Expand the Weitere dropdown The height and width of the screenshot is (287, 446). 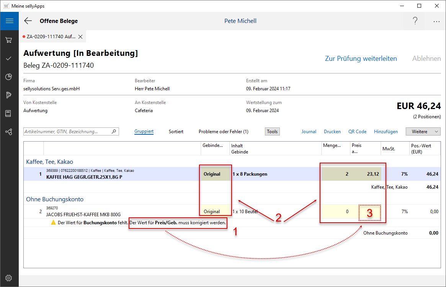click(x=423, y=131)
